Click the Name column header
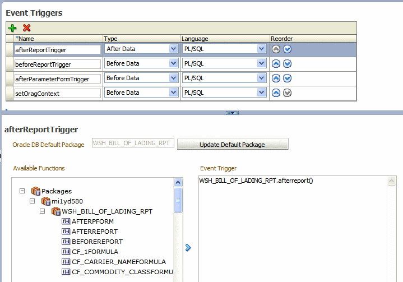 58,39
